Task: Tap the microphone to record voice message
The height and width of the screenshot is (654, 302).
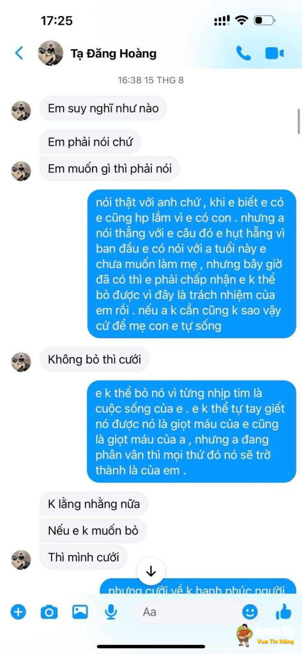Action: [110, 612]
